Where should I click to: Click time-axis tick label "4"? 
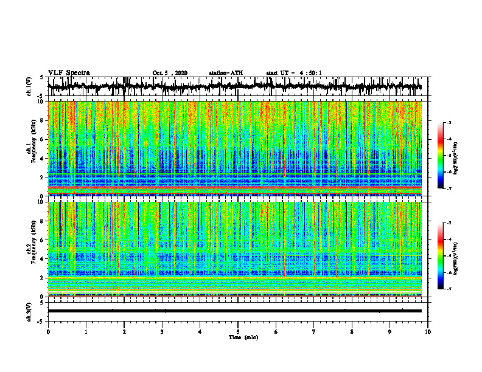[200, 332]
